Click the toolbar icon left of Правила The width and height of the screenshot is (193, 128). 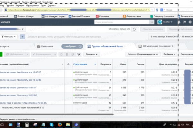(x=79, y=54)
